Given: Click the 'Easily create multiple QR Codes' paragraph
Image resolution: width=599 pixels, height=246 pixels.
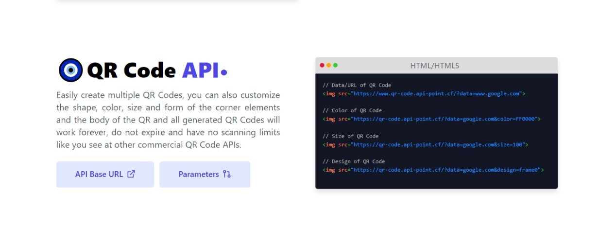Looking at the screenshot, I should [168, 120].
